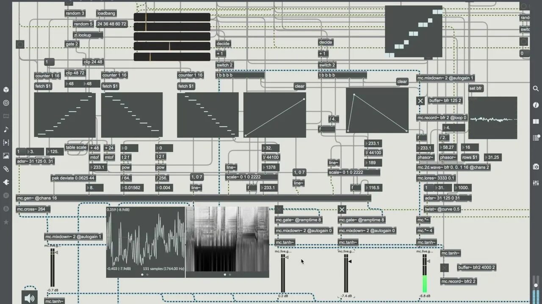
Task: Click the 31.25 number box
Action: pos(493,157)
